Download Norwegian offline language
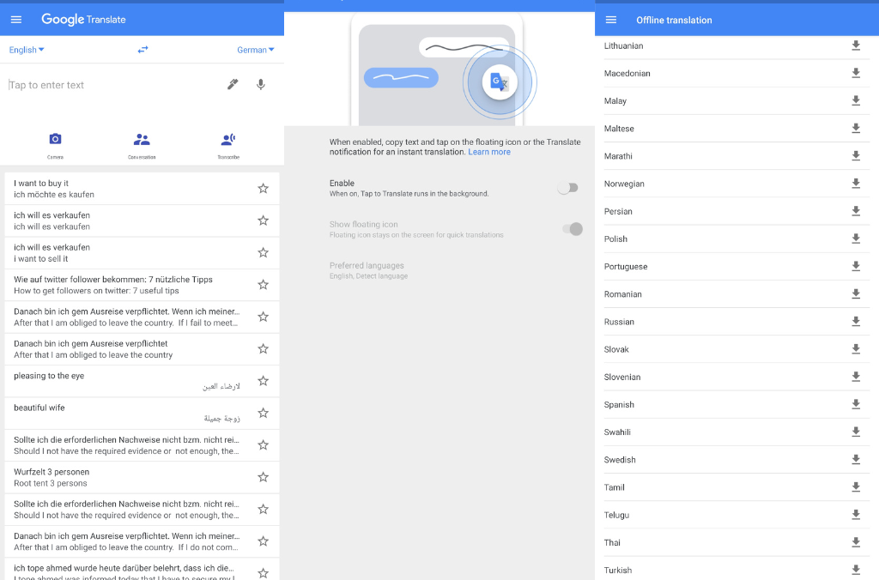Viewport: 879px width, 580px height. (x=856, y=184)
